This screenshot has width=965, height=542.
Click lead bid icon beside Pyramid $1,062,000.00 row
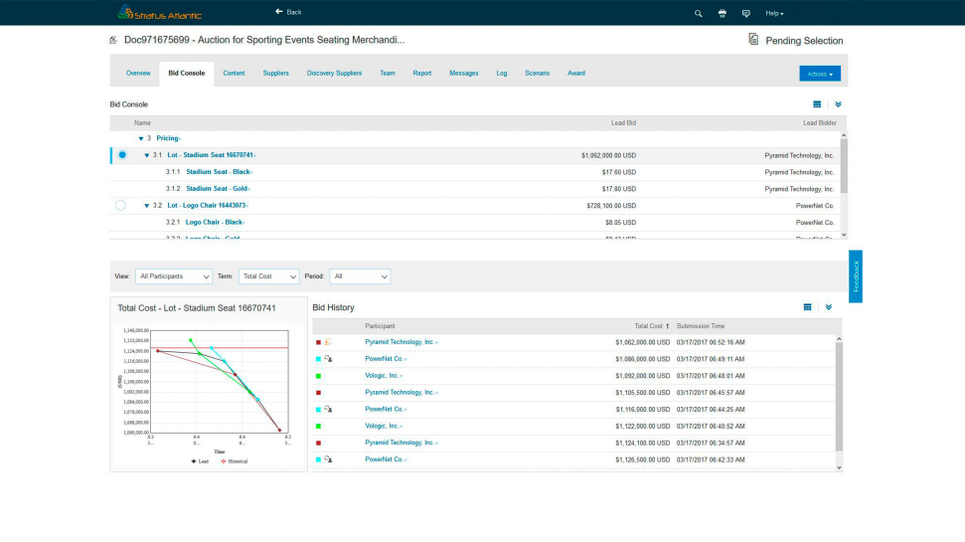coord(327,342)
